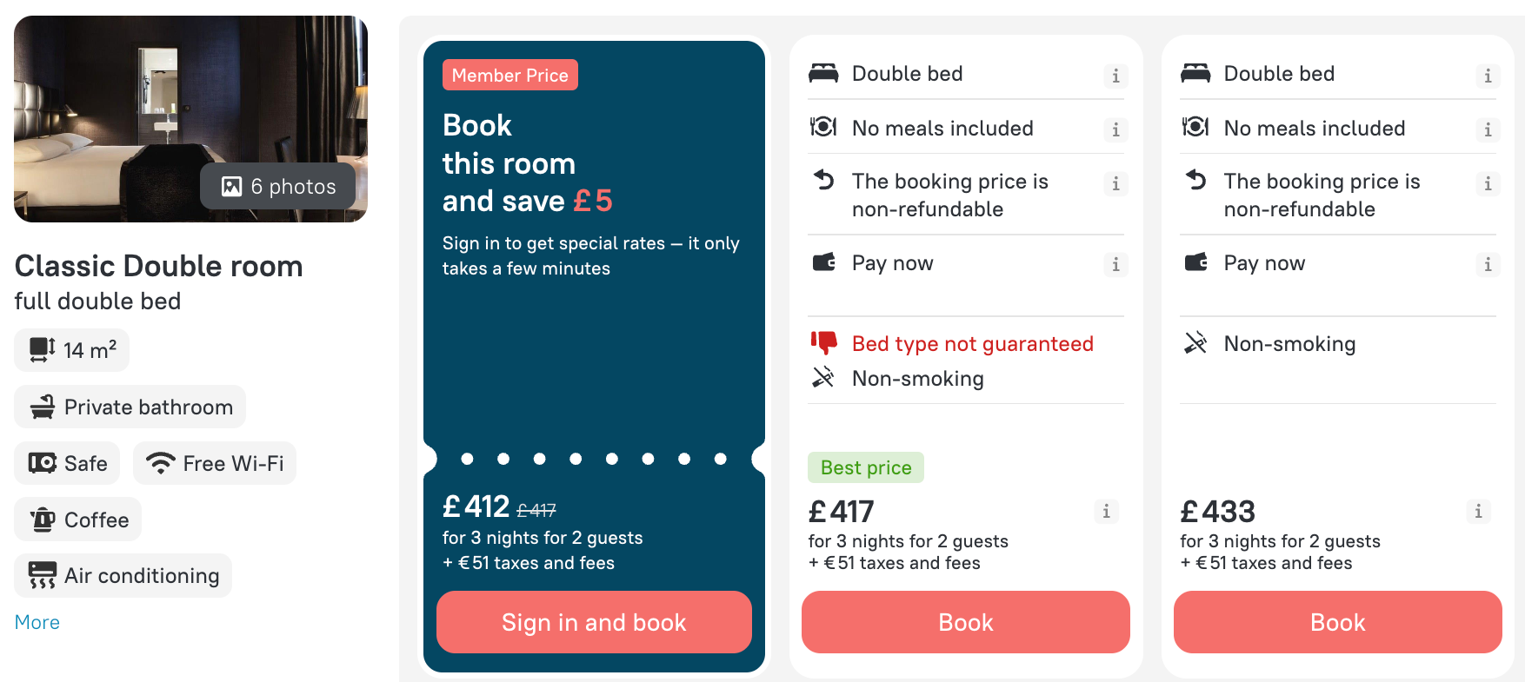The height and width of the screenshot is (682, 1525).
Task: Book the £433 room offer
Action: 1337,622
